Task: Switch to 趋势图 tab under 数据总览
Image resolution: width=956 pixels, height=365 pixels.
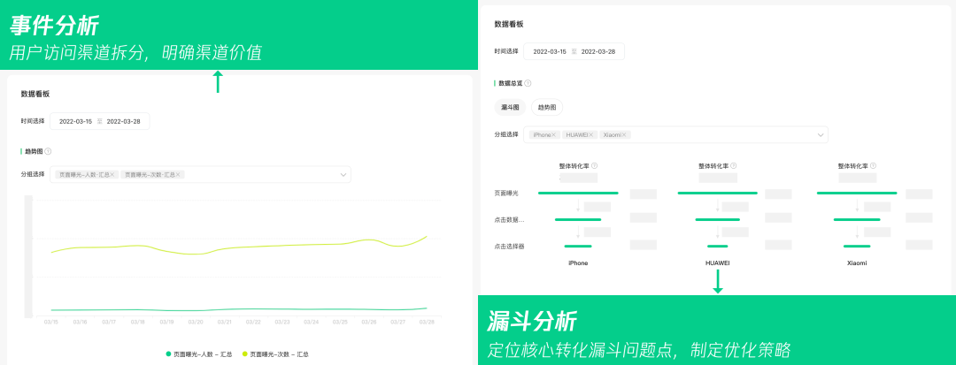Action: [x=547, y=107]
